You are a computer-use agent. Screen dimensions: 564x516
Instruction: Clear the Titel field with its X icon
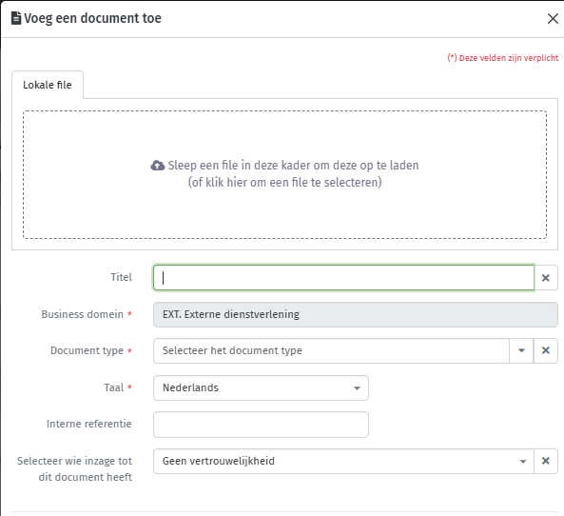(x=546, y=278)
